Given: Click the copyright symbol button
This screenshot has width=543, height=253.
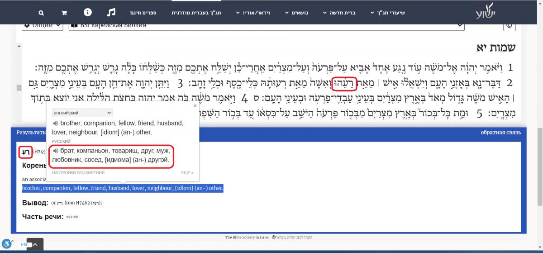Looking at the screenshot, I should [509, 25].
